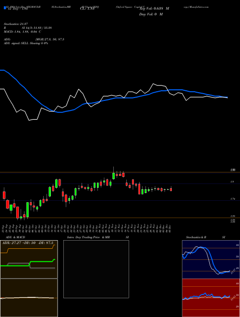Click the 'Day Vol: 0 M' label

click(x=151, y=14)
